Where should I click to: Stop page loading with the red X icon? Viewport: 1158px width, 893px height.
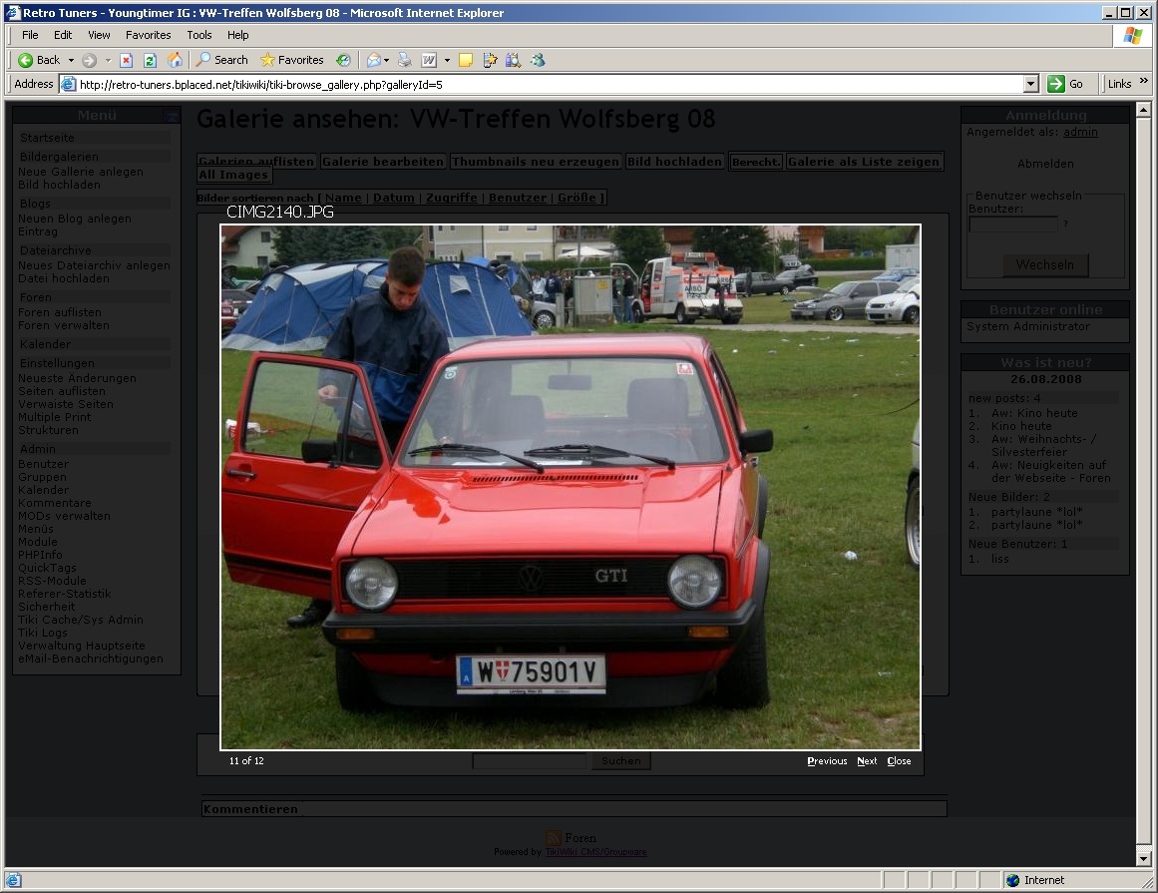[x=127, y=61]
